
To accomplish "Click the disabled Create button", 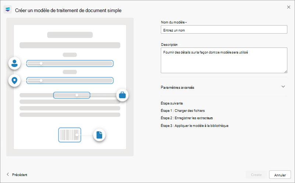I will pyautogui.click(x=256, y=175).
